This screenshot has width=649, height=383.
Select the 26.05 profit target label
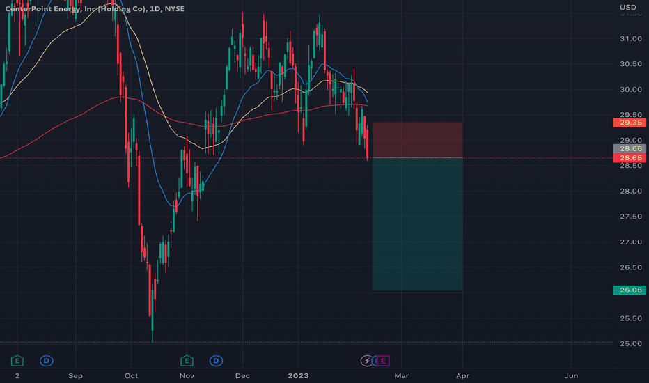coord(630,290)
